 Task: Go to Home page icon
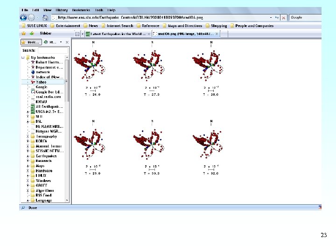tap(45, 18)
